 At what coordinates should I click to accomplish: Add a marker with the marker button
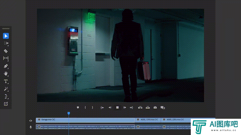tap(78, 107)
